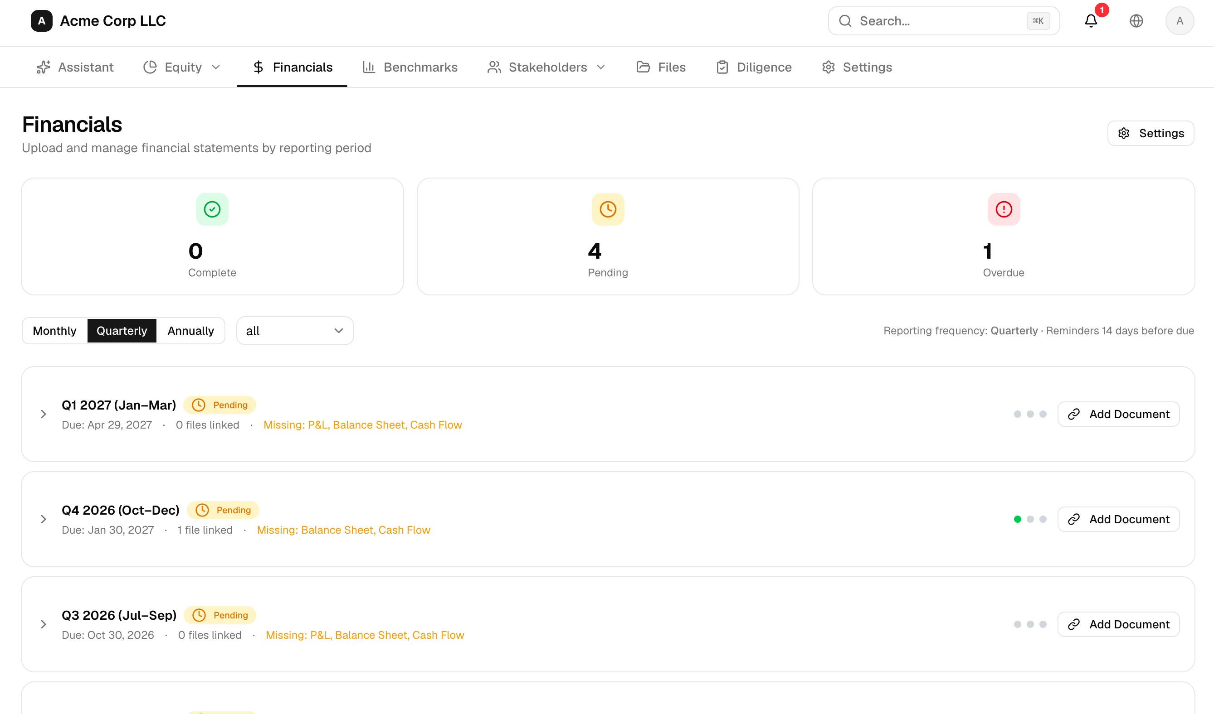This screenshot has width=1214, height=714.
Task: Open the Assistant tab
Action: tap(75, 67)
